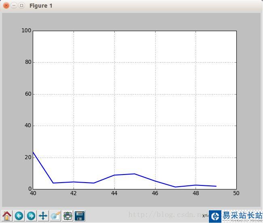This screenshot has width=263, height=223.
Task: Save the figure with the floppy icon
Action: (80, 216)
